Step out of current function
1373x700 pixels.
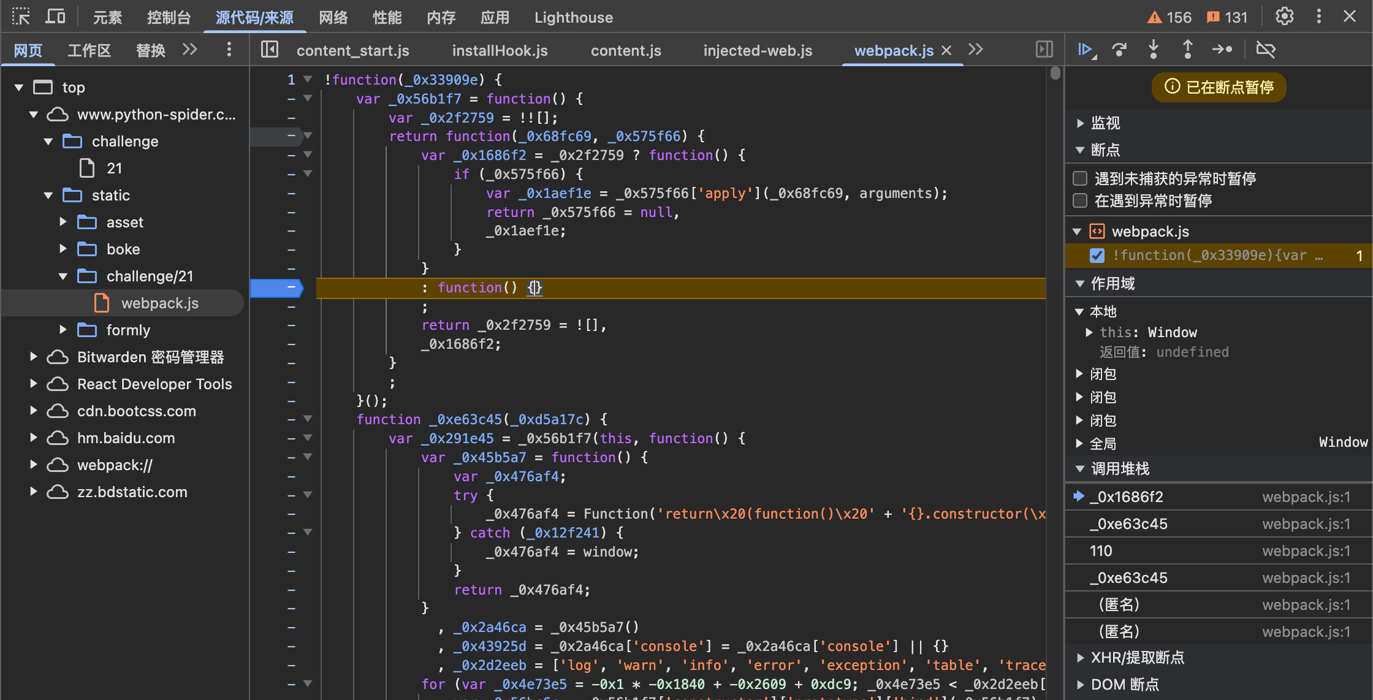tap(1187, 50)
